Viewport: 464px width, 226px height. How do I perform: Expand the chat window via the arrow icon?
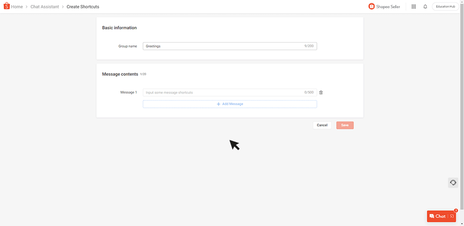click(452, 216)
